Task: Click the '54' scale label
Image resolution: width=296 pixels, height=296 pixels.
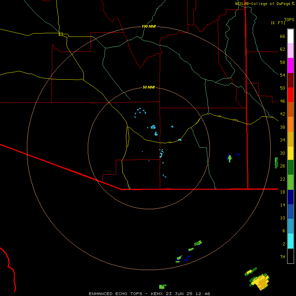Action: [x=283, y=75]
